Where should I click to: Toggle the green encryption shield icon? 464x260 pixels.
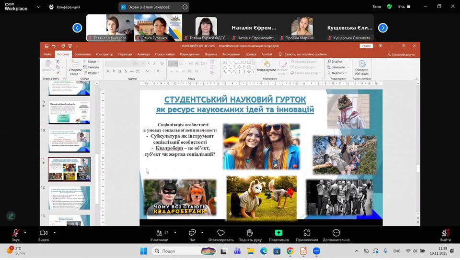[389, 7]
